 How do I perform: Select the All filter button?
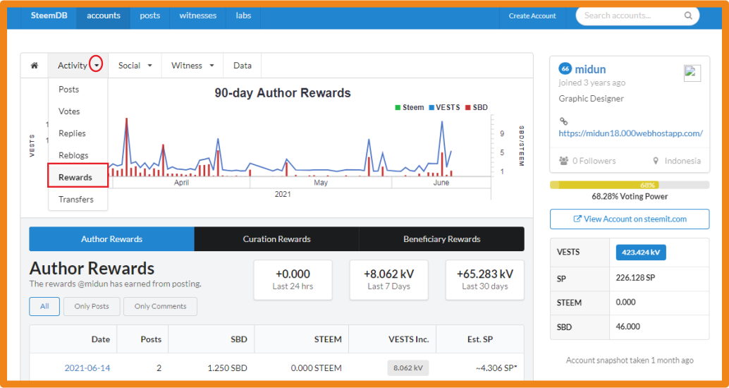click(44, 306)
